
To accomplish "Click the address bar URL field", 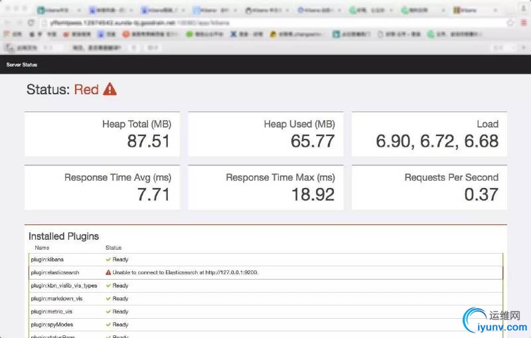I will pos(273,23).
